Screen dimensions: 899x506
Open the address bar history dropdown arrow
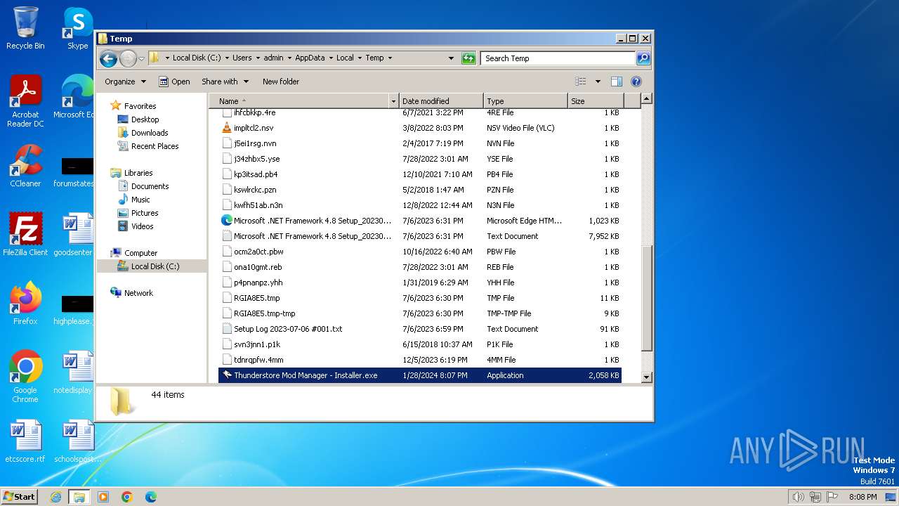click(x=451, y=58)
